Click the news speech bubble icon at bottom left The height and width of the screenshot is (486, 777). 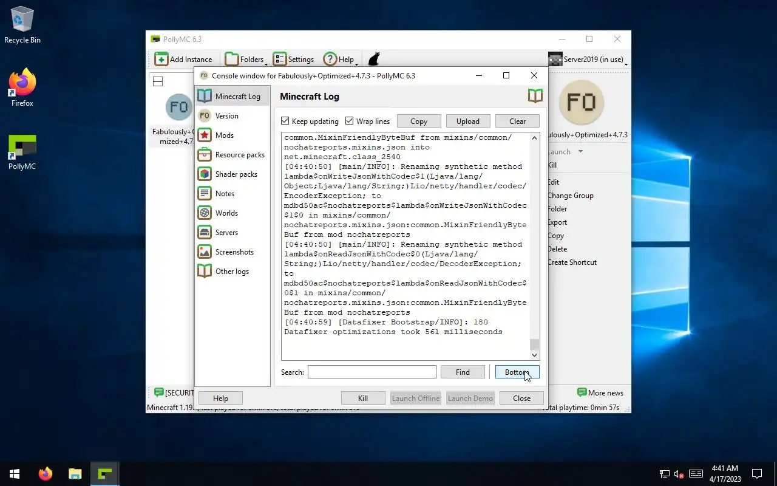pyautogui.click(x=158, y=392)
